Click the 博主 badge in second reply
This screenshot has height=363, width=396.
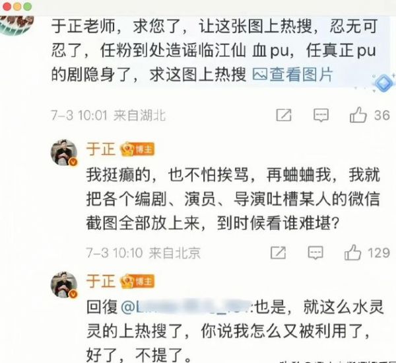[137, 282]
